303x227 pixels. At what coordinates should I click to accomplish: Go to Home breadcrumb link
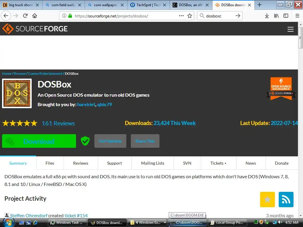[7, 74]
